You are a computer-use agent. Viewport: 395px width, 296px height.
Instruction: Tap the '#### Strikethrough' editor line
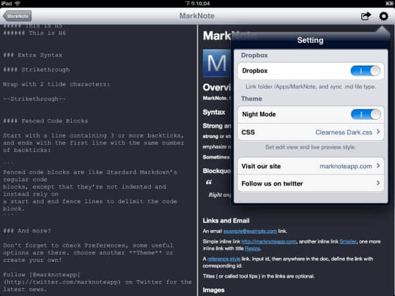(x=36, y=70)
